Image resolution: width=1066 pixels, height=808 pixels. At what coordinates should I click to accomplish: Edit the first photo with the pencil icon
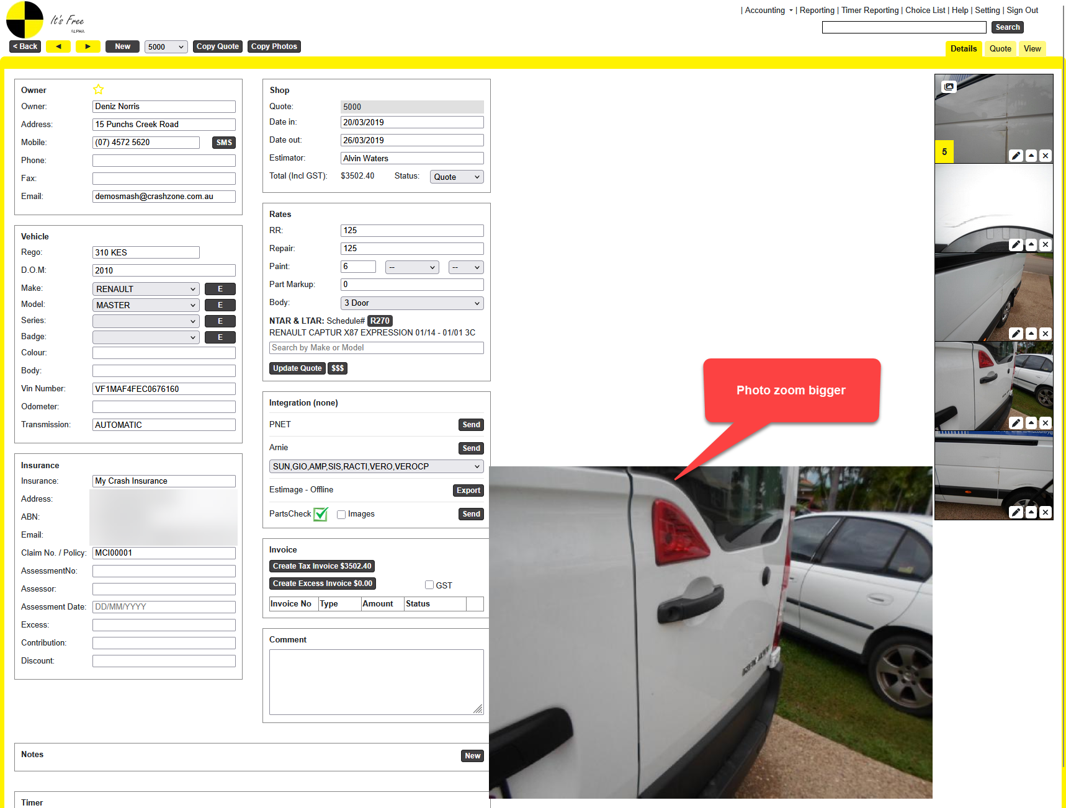point(1016,156)
